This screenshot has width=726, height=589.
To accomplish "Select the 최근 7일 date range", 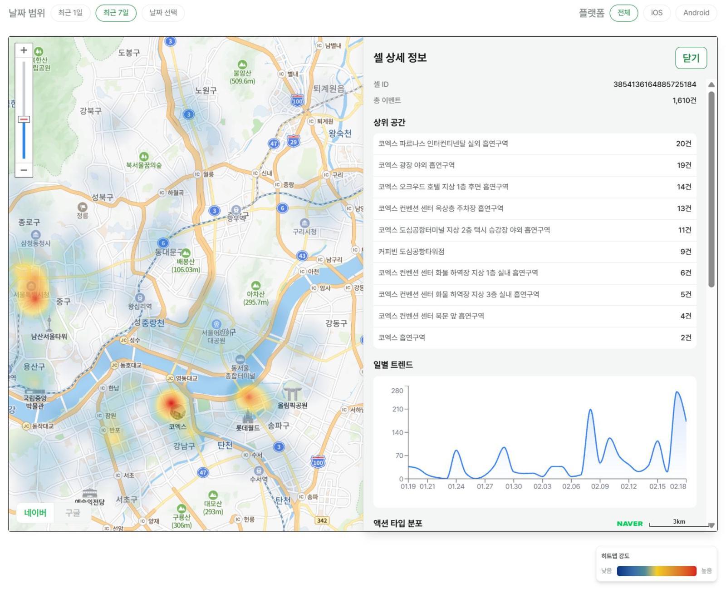I will click(x=116, y=13).
